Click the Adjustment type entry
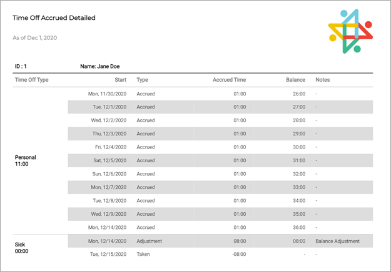The width and height of the screenshot is (391, 272). click(149, 241)
